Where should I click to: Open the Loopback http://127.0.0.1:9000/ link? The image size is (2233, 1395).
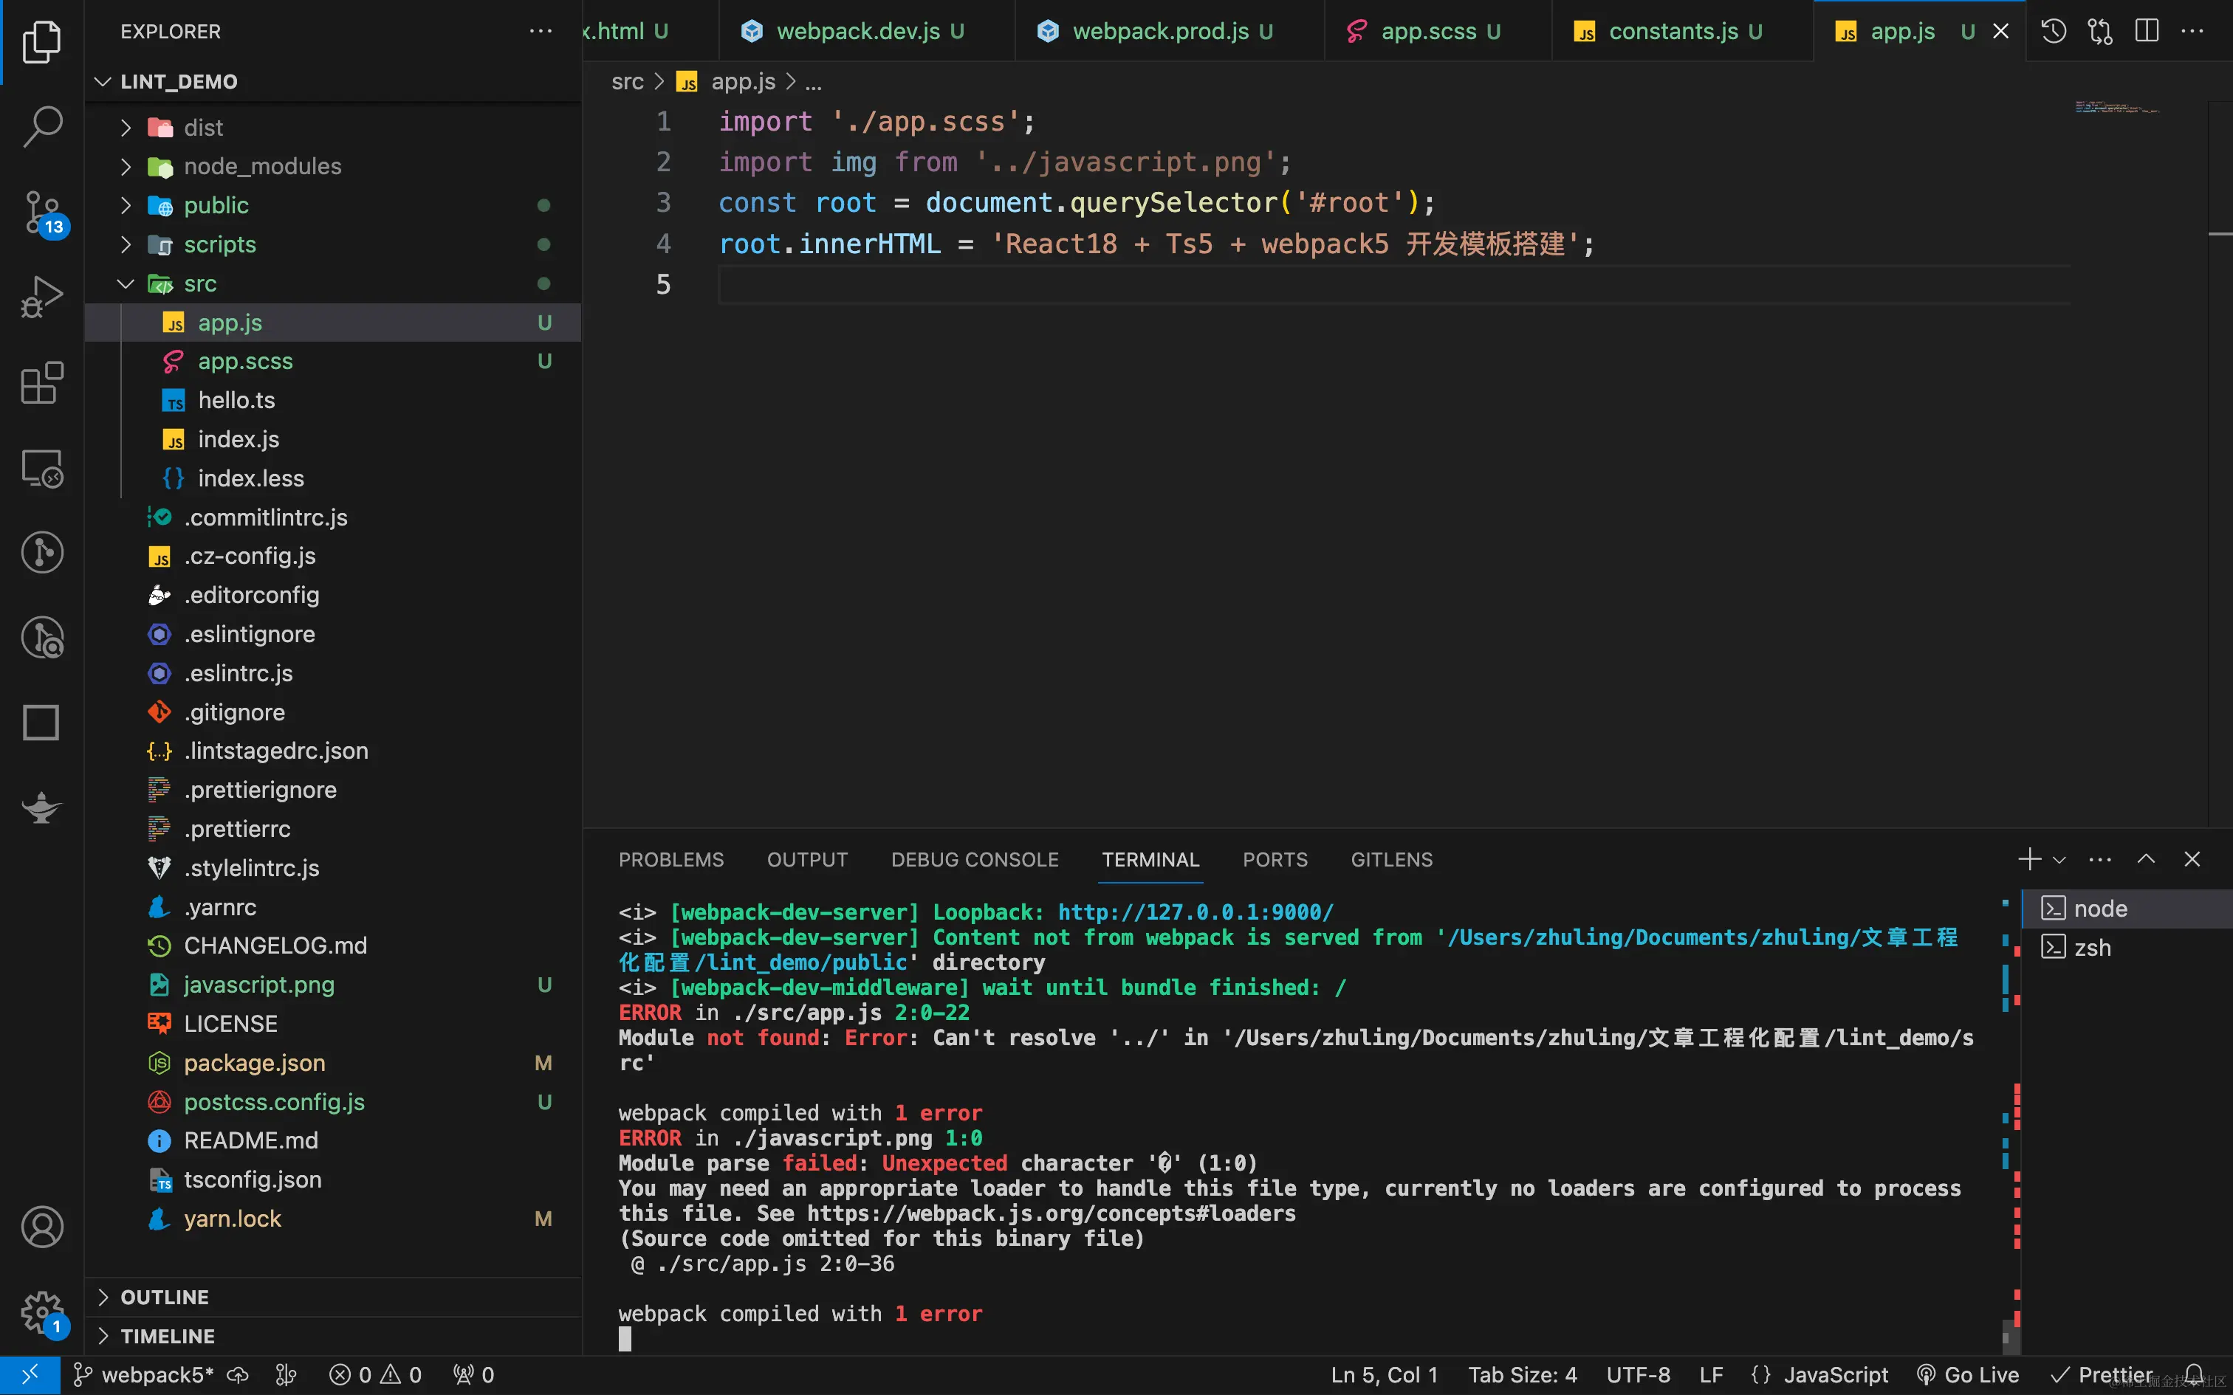1195,912
